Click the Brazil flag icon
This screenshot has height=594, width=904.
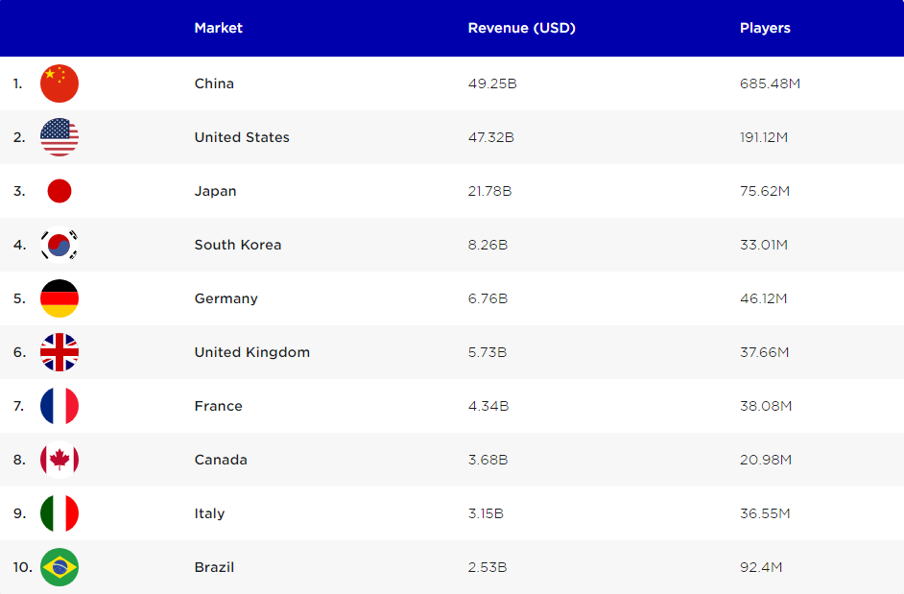(59, 567)
